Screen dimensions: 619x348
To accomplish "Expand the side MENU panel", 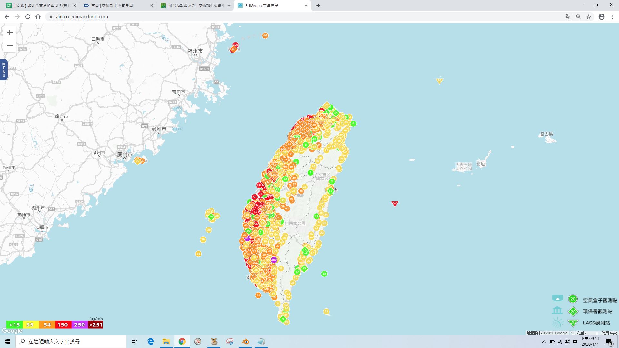I will tap(4, 70).
